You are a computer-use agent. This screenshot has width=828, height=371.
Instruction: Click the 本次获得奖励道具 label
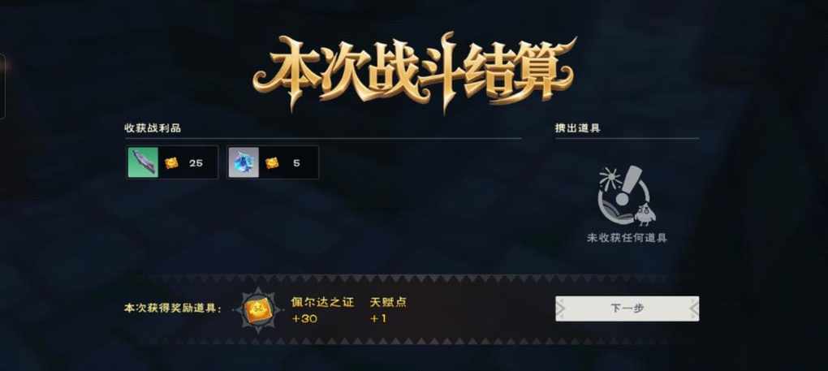point(173,308)
